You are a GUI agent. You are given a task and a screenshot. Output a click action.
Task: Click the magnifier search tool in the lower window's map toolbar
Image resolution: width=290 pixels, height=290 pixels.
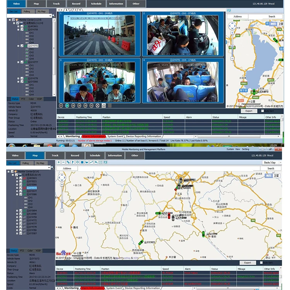(96, 162)
